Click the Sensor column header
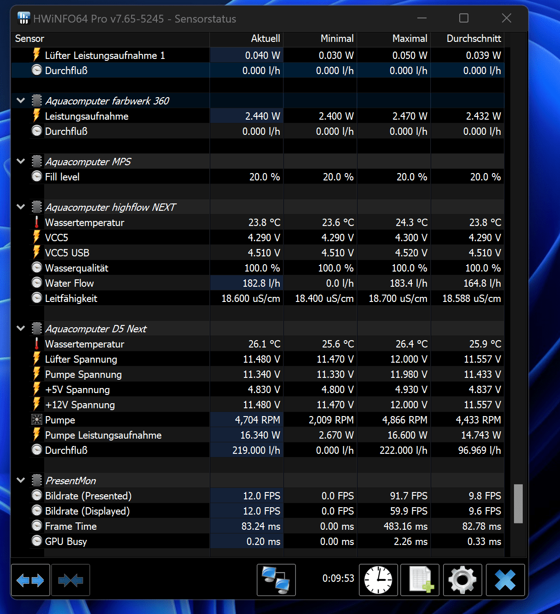This screenshot has width=560, height=614. pyautogui.click(x=110, y=39)
